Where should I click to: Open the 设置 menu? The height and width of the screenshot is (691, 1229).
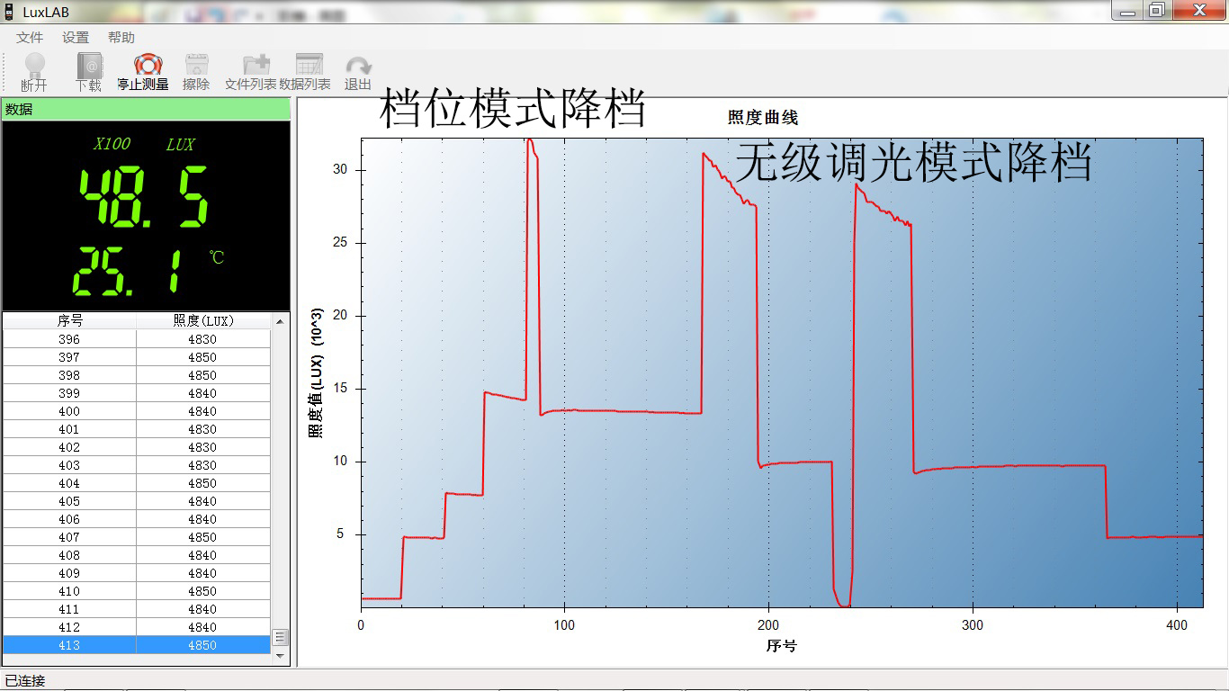pos(76,37)
